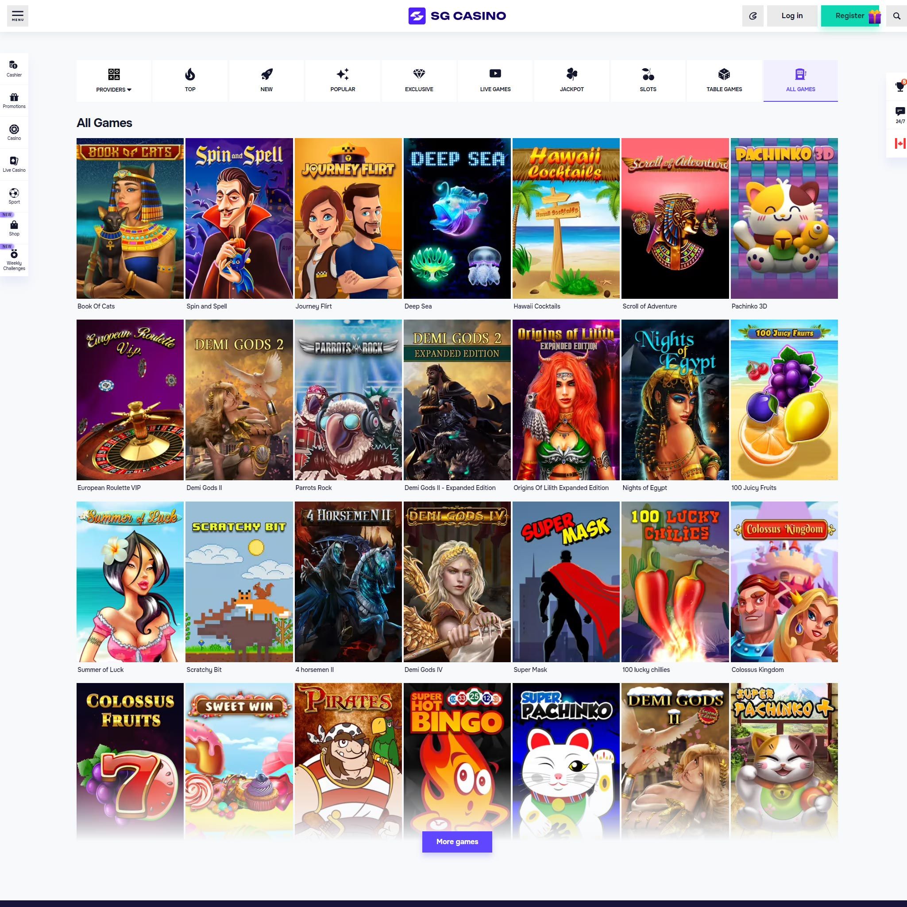The width and height of the screenshot is (907, 907).
Task: Select the Live Games tab
Action: pos(495,80)
